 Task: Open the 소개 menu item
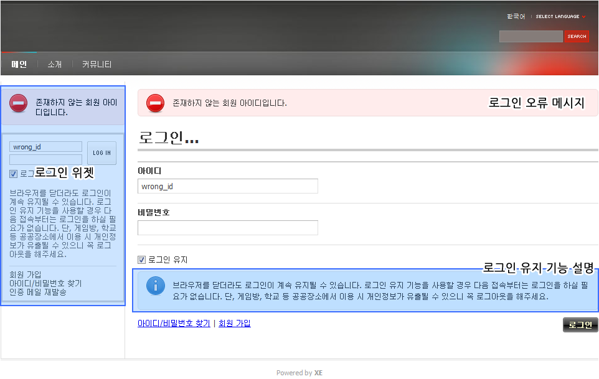[55, 64]
